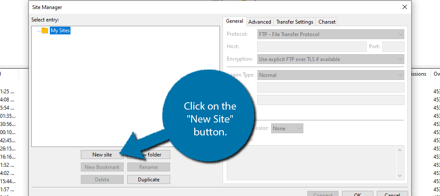Open the Logon Type dropdown
440x196 pixels.
(x=330, y=75)
